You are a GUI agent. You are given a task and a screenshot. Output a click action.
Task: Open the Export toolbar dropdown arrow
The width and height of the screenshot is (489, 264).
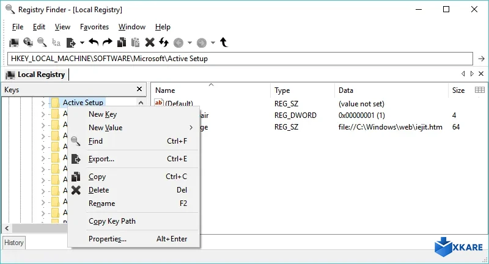click(x=82, y=43)
